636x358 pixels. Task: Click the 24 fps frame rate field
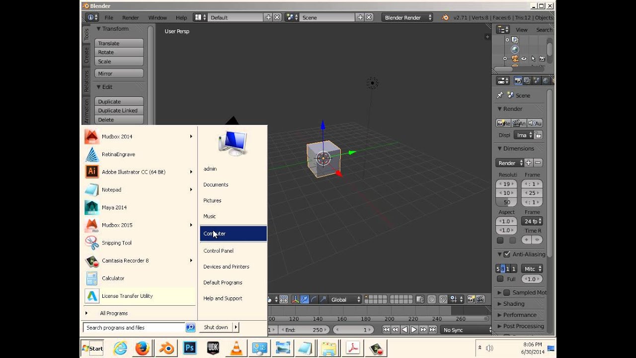(532, 221)
